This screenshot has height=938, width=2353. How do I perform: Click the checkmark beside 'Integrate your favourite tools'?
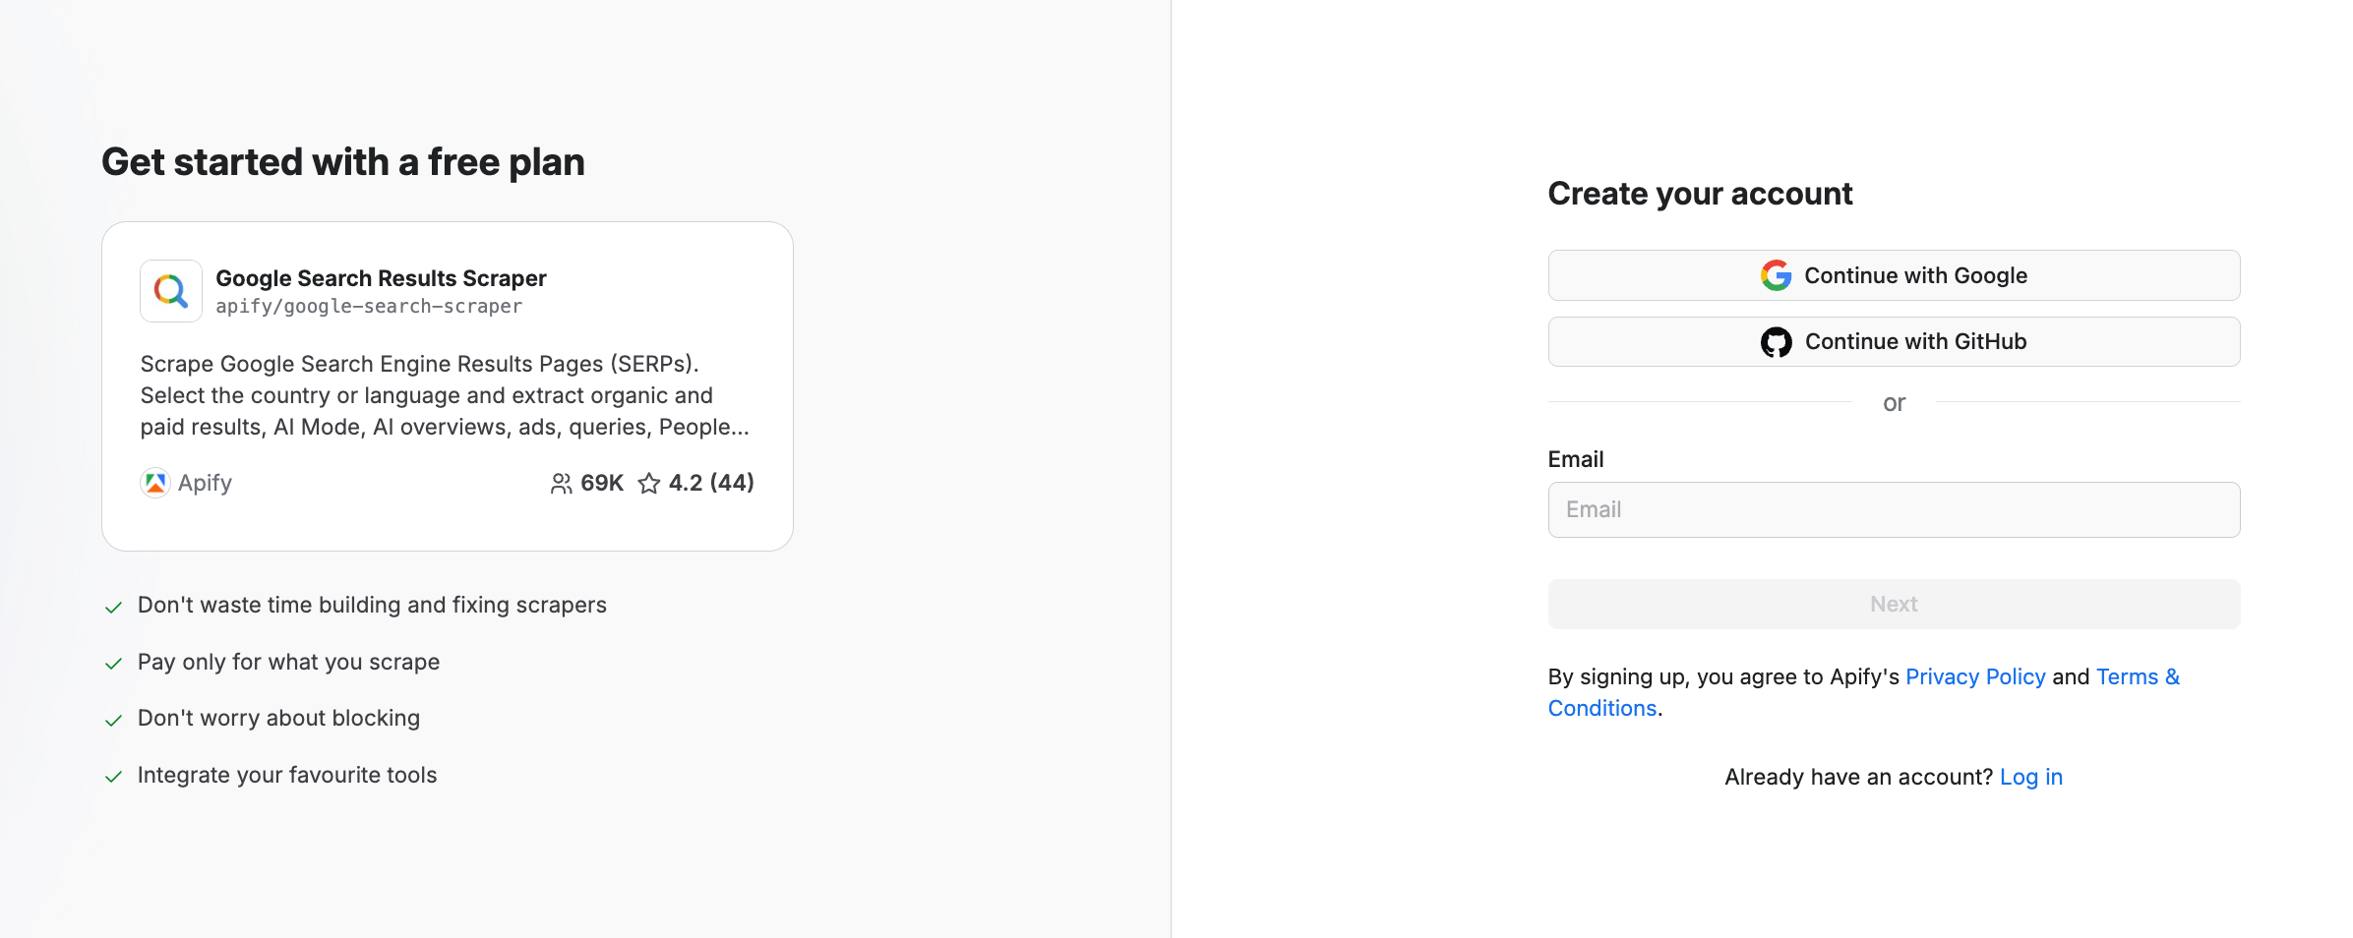coord(114,777)
